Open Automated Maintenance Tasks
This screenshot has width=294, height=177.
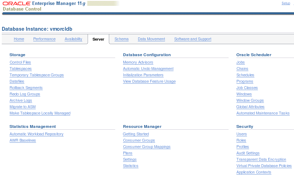(x=263, y=113)
